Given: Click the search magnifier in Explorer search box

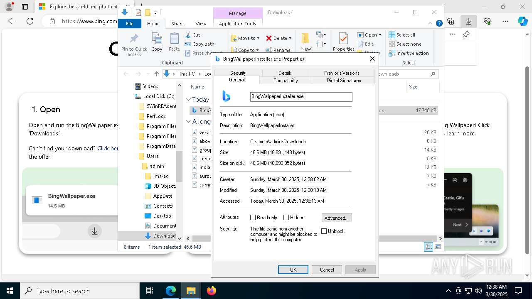Looking at the screenshot, I should click(433, 74).
